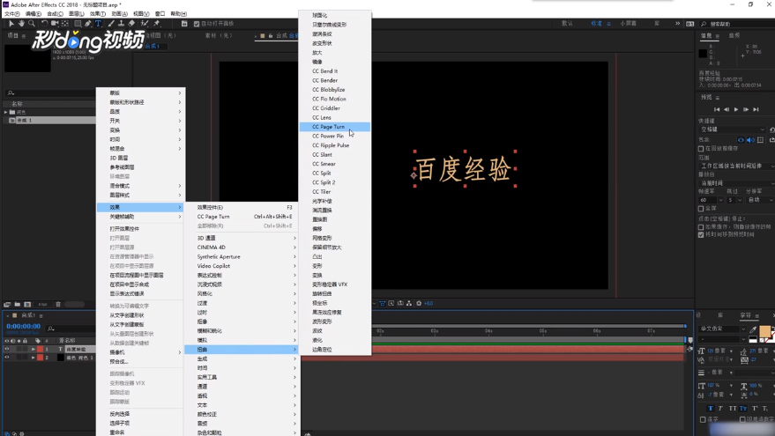Toggle full screen checkbox in Preview panel
The image size is (775, 436).
coord(701,209)
